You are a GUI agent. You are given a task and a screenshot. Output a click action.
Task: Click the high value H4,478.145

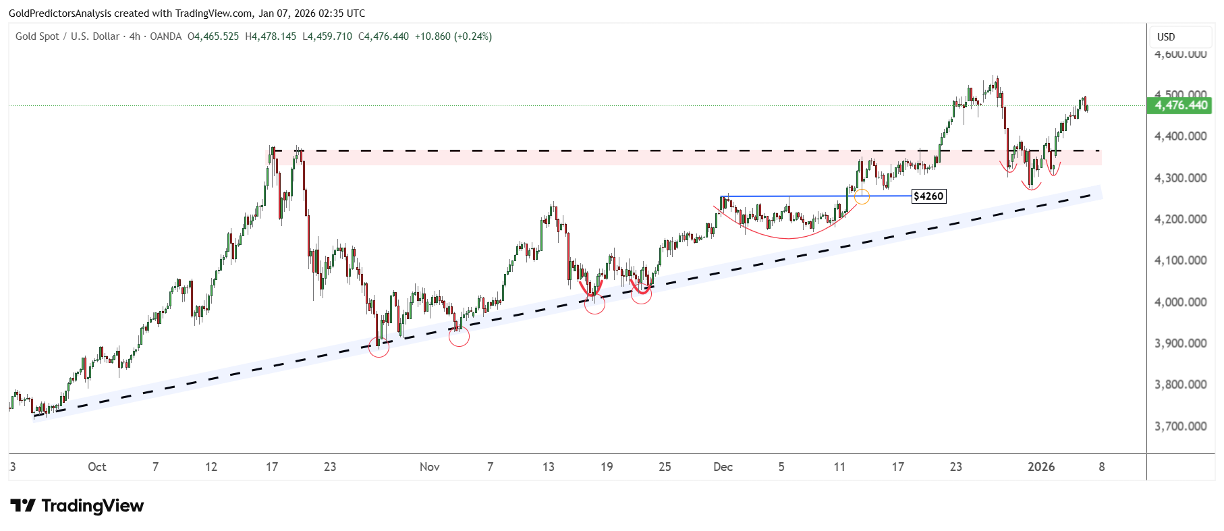point(271,36)
